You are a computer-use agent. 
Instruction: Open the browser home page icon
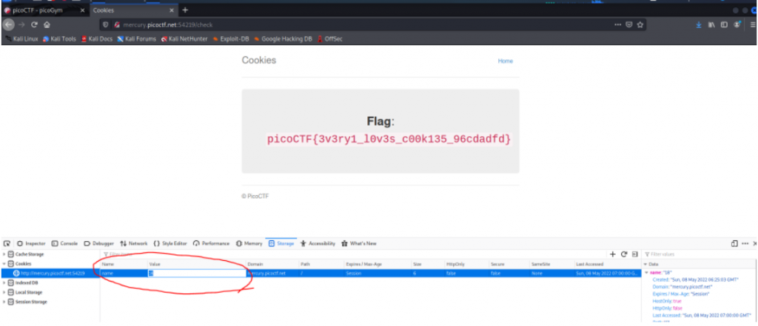tap(47, 24)
